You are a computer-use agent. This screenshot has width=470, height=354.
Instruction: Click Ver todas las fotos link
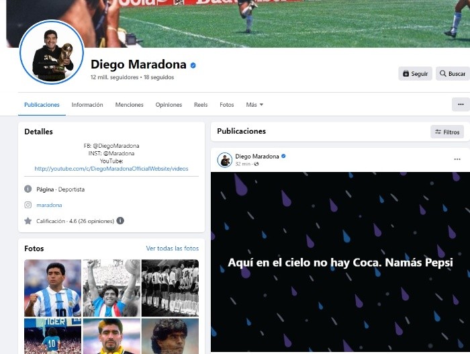[x=173, y=249]
